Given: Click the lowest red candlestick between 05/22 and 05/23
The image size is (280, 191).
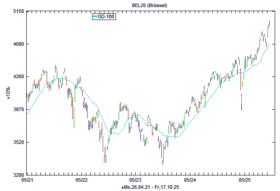Looking at the screenshot, I should point(105,158).
